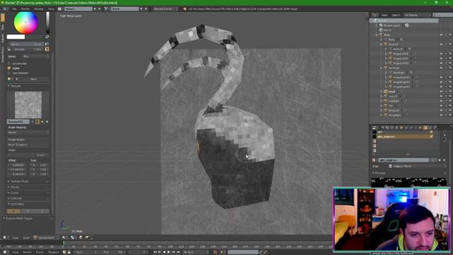This screenshot has height=255, width=453.
Task: Toggle first texture slot enabled checkbox
Action: point(431,132)
